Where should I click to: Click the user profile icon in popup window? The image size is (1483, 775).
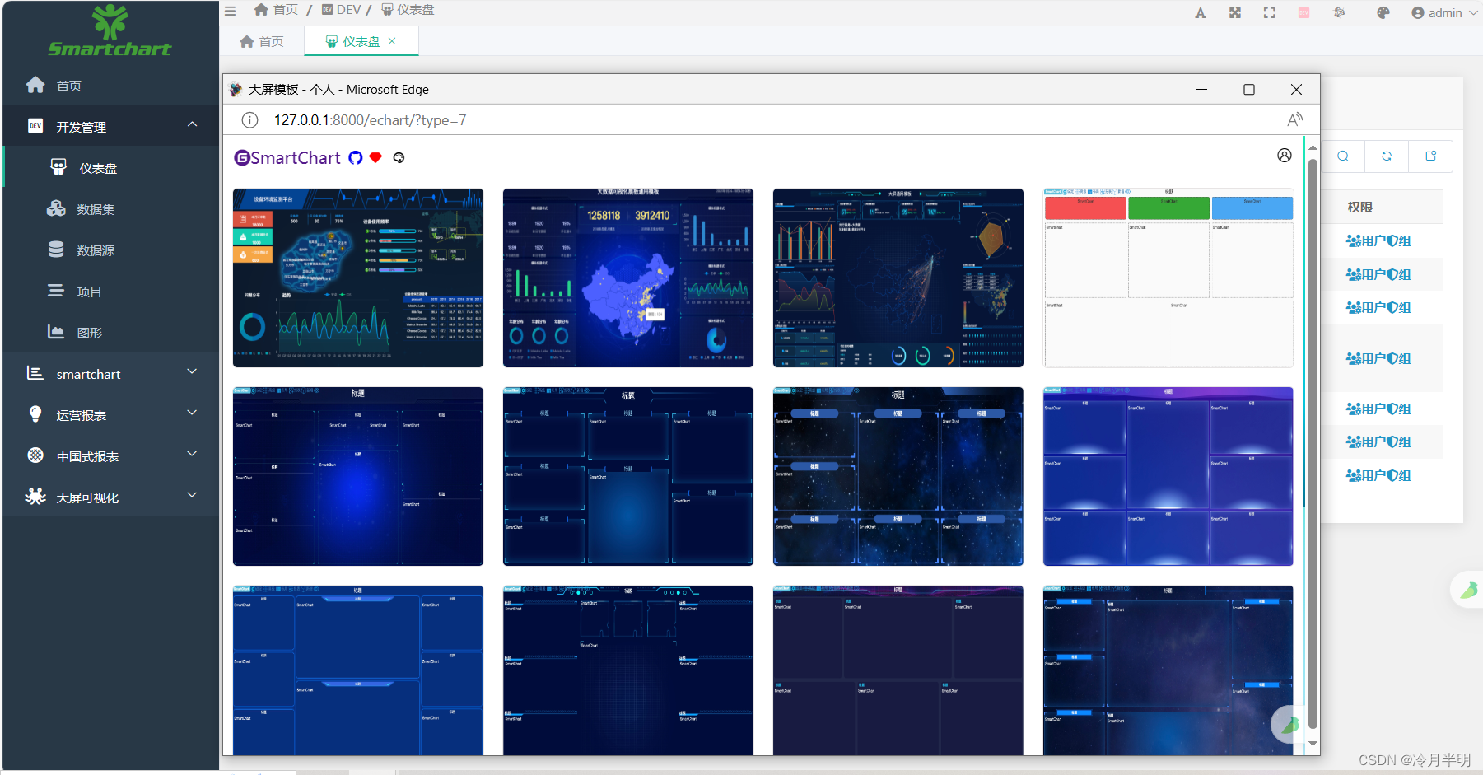pos(1285,156)
